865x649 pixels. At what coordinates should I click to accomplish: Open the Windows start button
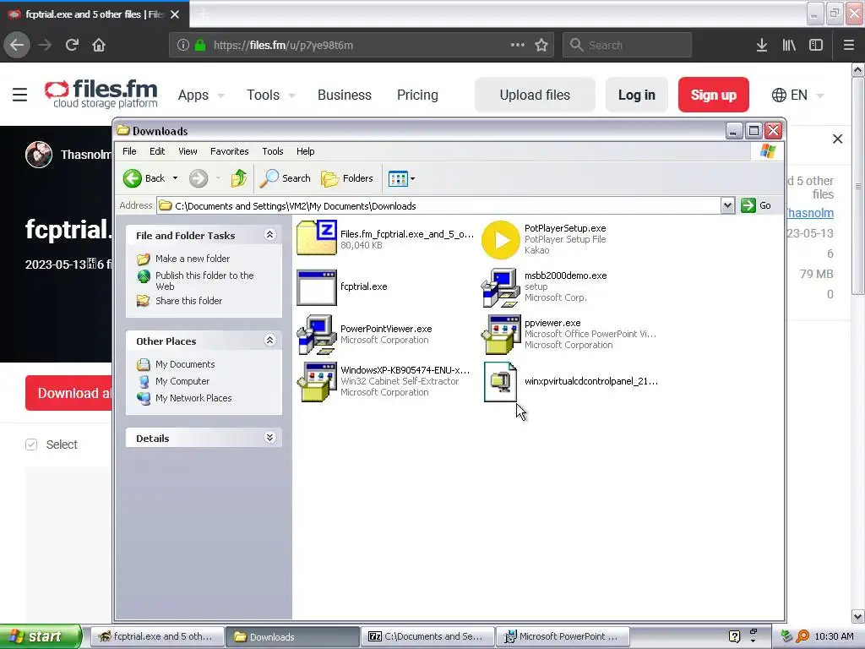pos(41,636)
